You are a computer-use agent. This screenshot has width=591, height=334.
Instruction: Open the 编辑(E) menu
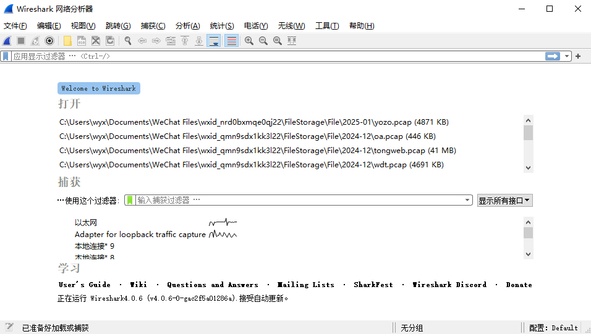(x=49, y=25)
